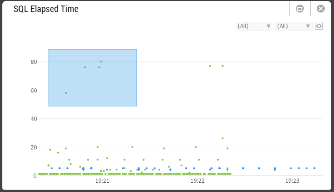
Task: Open the second (All) filter dropdown
Action: [x=294, y=26]
